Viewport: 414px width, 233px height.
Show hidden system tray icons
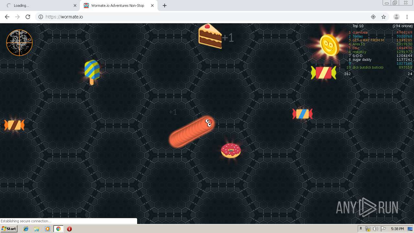click(x=361, y=229)
